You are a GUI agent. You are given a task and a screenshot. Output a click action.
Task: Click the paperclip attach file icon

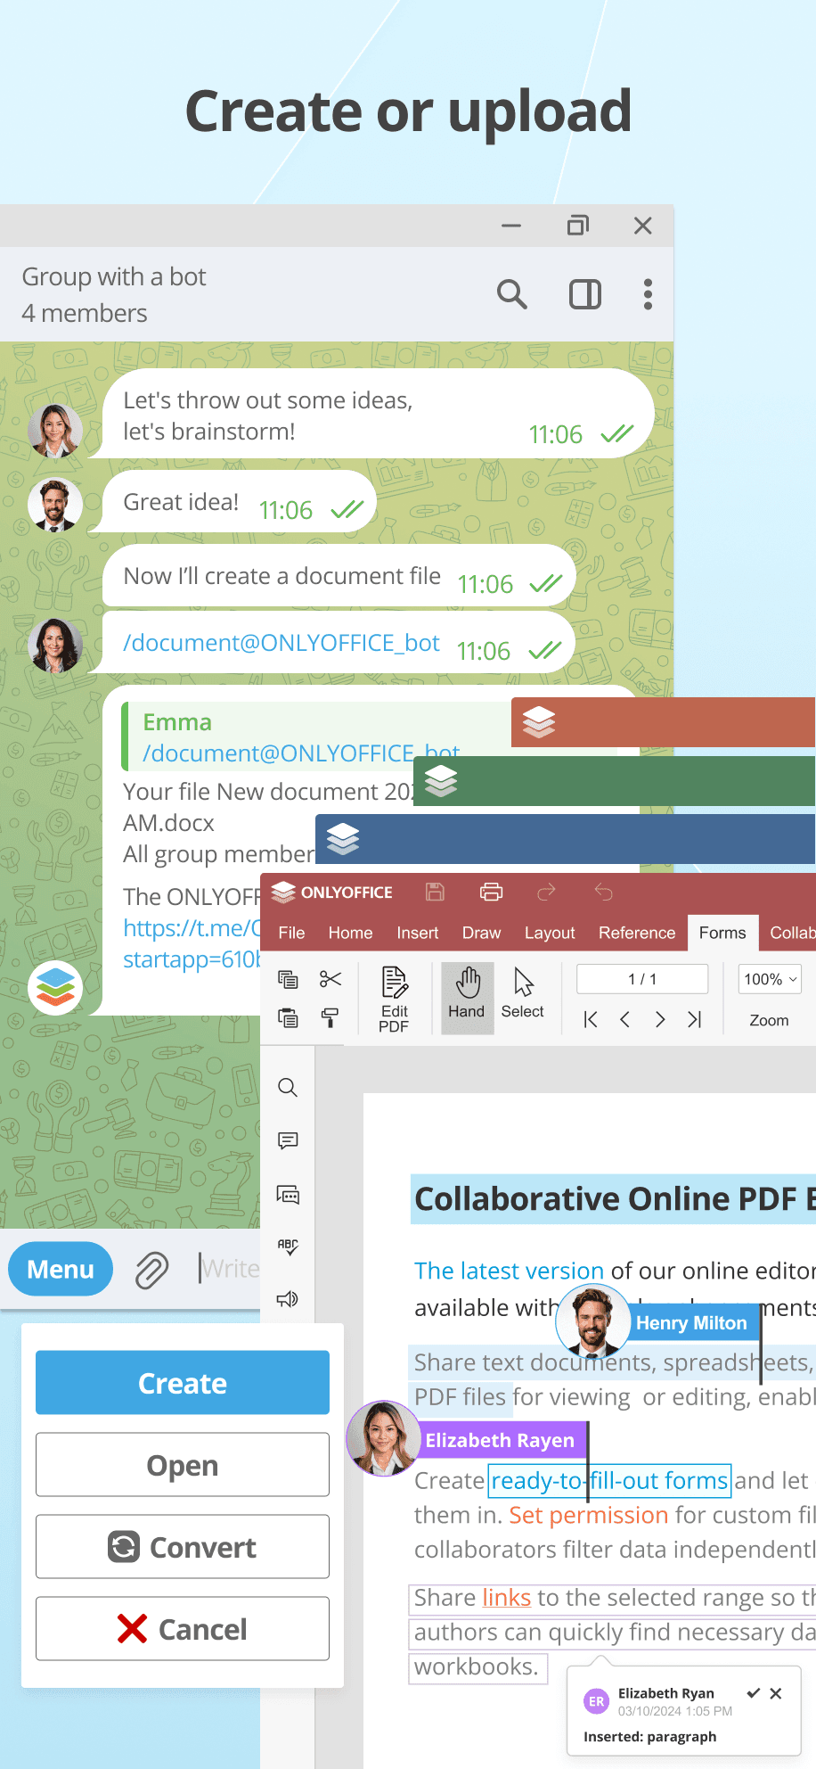coord(152,1270)
